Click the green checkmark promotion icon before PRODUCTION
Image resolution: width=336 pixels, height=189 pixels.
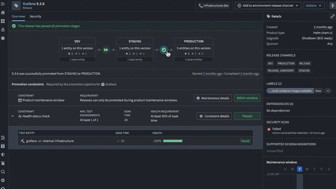point(164,50)
